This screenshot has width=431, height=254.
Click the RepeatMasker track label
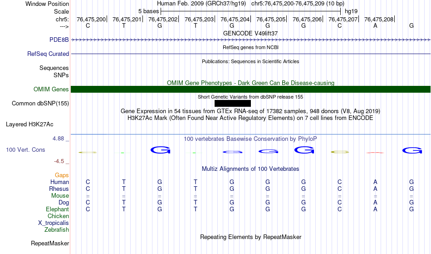click(50, 243)
